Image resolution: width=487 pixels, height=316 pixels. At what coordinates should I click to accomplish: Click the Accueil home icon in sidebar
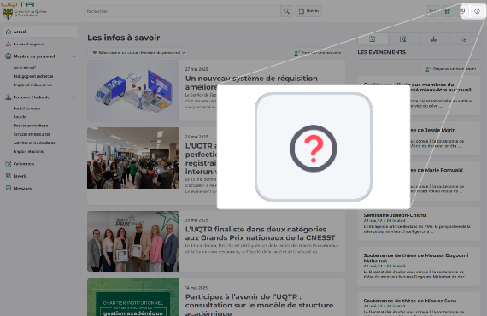(x=9, y=32)
